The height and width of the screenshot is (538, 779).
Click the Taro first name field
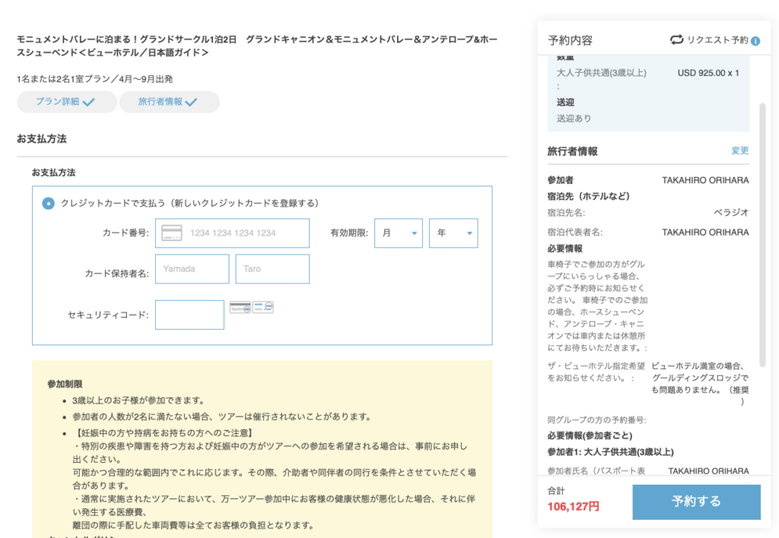(272, 269)
